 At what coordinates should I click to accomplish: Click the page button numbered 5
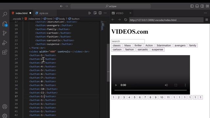(135, 97)
